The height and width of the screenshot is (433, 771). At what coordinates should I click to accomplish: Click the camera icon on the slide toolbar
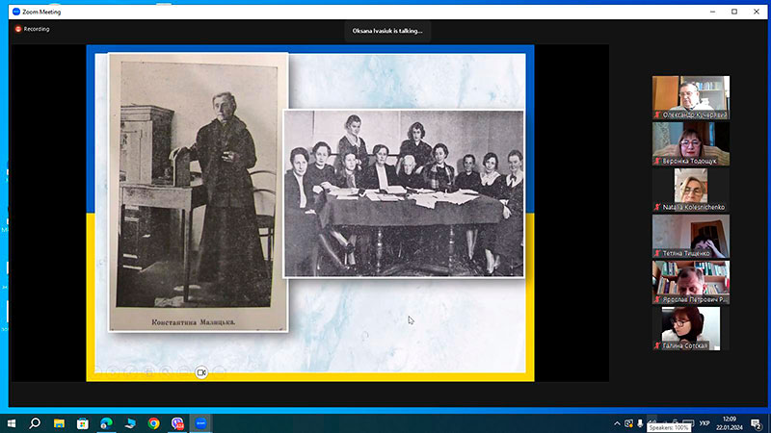tap(201, 372)
